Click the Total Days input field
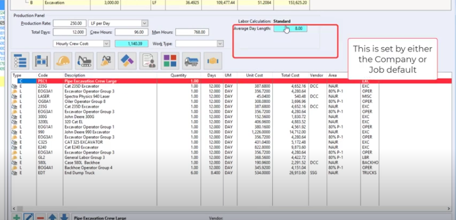Image resolution: width=456 pixels, height=220 pixels. coord(70,32)
